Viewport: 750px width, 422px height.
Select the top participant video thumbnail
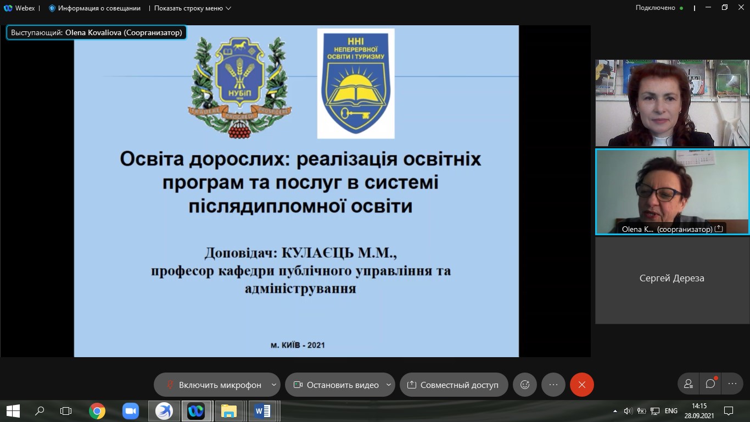[672, 103]
